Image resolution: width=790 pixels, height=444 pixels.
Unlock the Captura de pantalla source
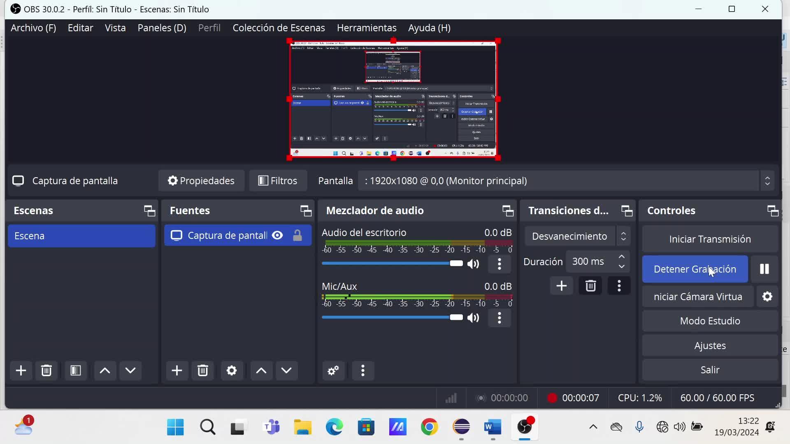(x=297, y=236)
